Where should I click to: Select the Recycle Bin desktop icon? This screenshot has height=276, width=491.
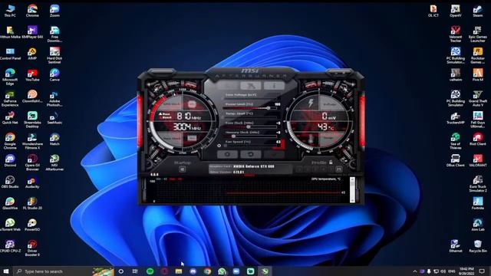pyautogui.click(x=477, y=246)
